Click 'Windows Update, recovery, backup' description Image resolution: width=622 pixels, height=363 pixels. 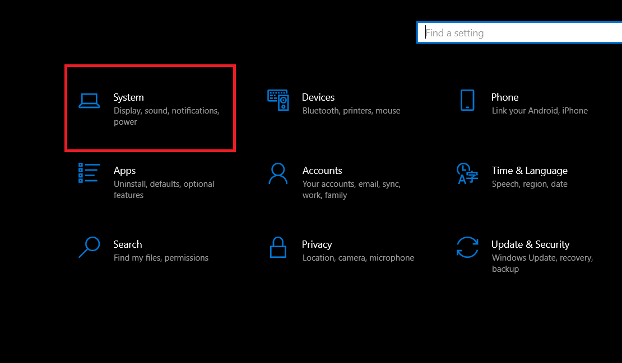pyautogui.click(x=542, y=263)
